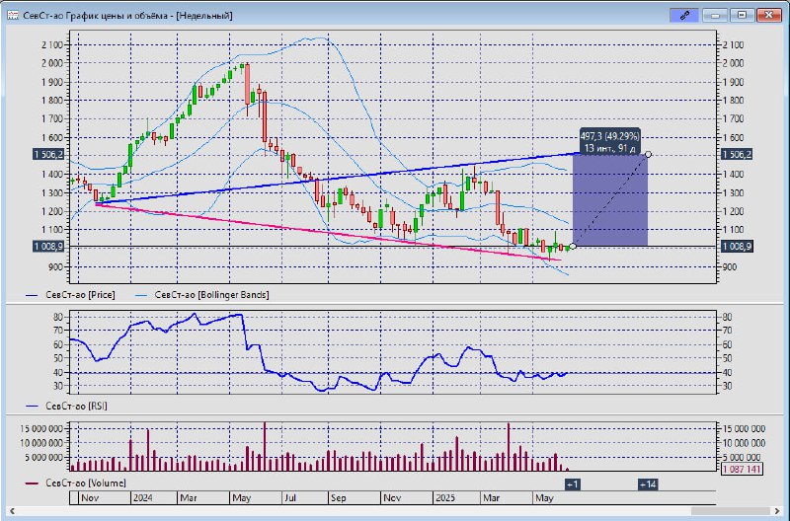The width and height of the screenshot is (790, 521).
Task: Select the СевСт-ао [Price] legend entry
Action: 70,295
